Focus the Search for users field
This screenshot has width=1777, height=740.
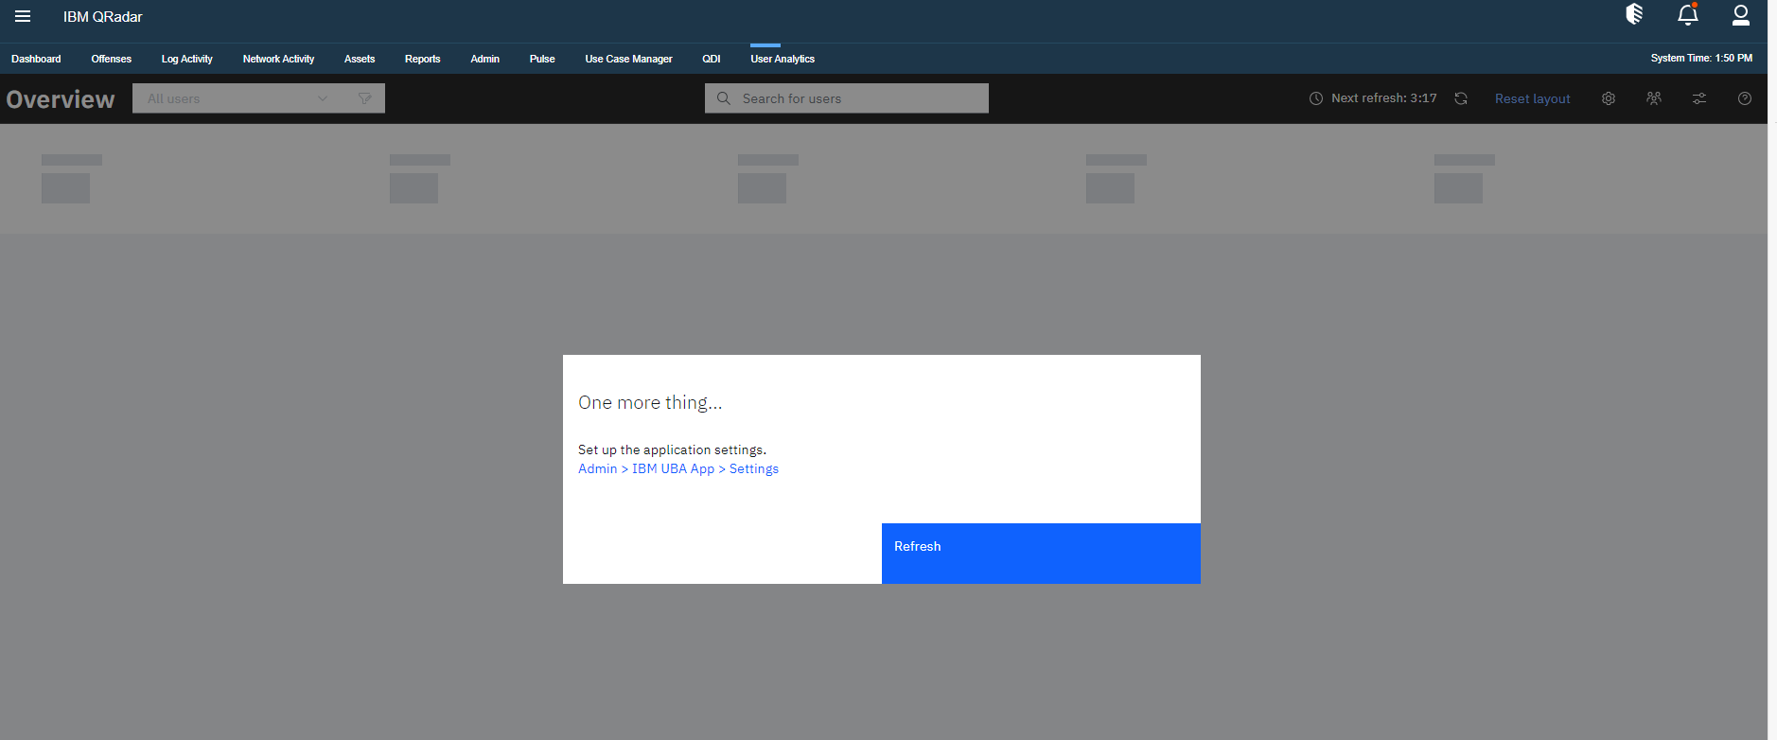coord(847,98)
